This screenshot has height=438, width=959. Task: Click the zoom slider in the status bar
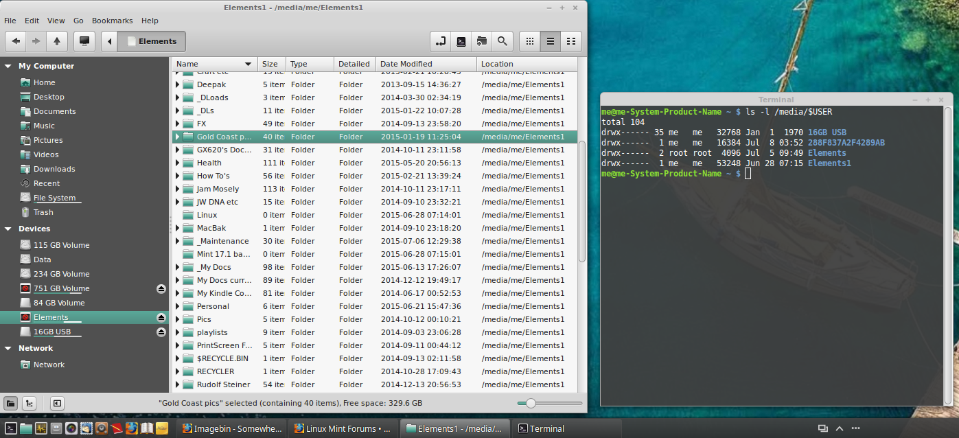click(531, 404)
